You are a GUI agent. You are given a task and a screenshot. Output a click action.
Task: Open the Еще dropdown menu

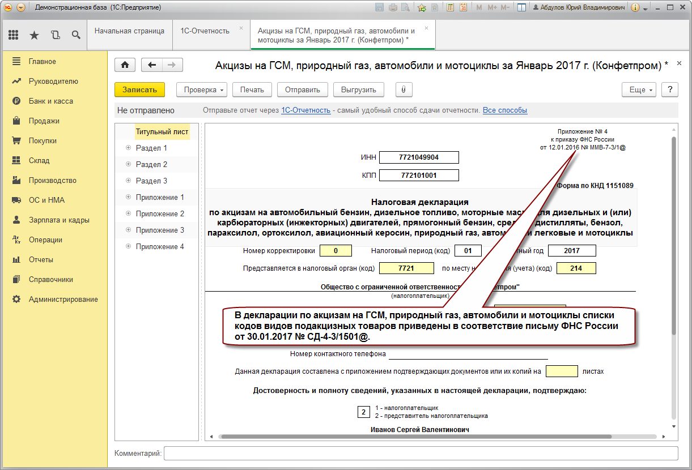click(x=641, y=89)
